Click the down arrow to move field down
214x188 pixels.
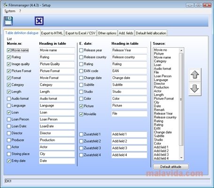[195, 89]
